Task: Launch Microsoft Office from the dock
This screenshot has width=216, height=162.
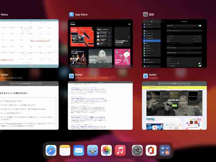Action: tap(151, 150)
